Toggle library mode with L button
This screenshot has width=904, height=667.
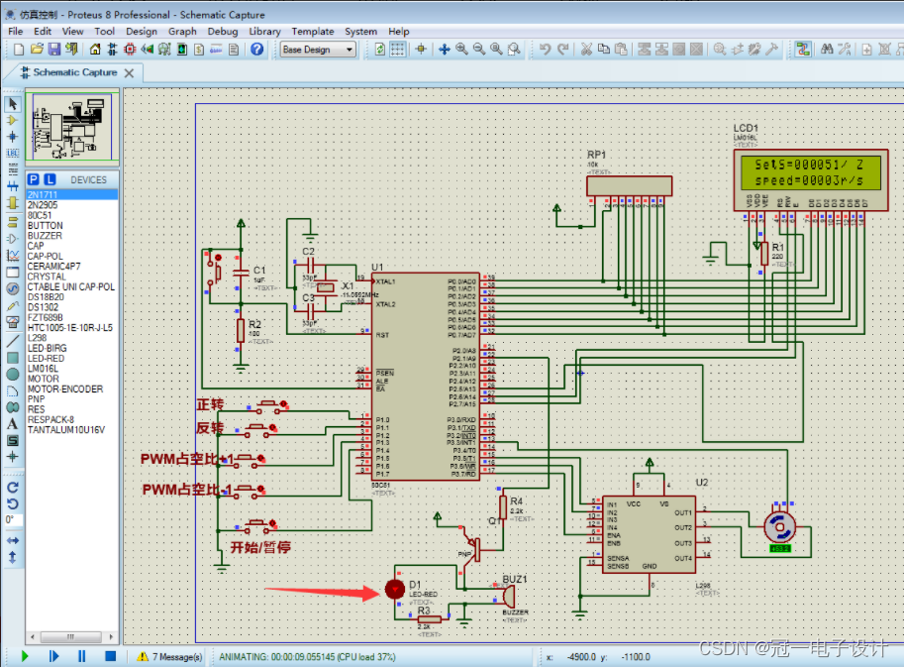point(50,179)
